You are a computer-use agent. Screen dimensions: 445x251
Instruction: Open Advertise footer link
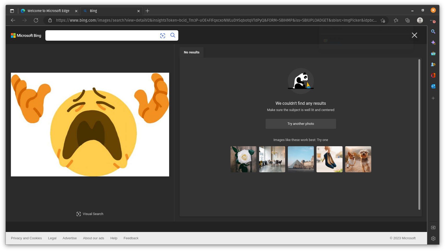point(70,238)
